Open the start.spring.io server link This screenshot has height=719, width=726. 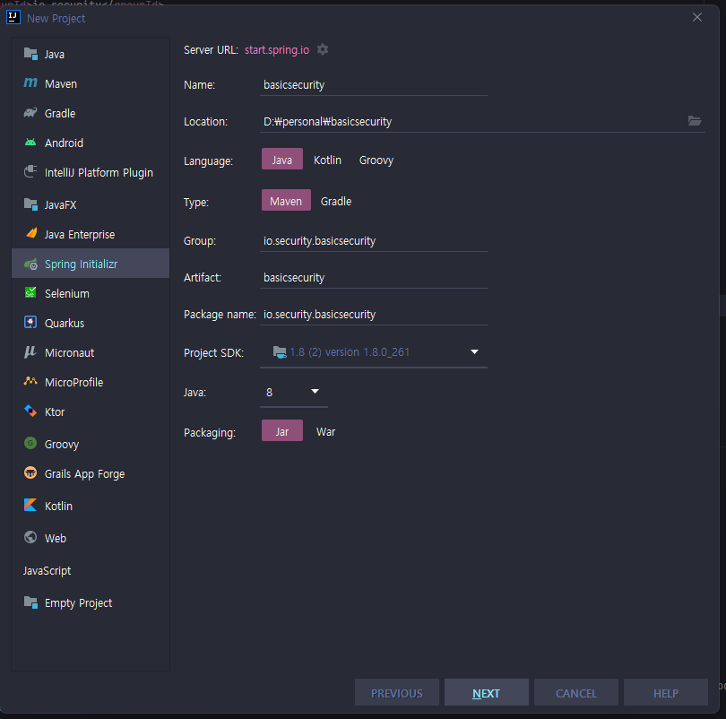pos(277,50)
